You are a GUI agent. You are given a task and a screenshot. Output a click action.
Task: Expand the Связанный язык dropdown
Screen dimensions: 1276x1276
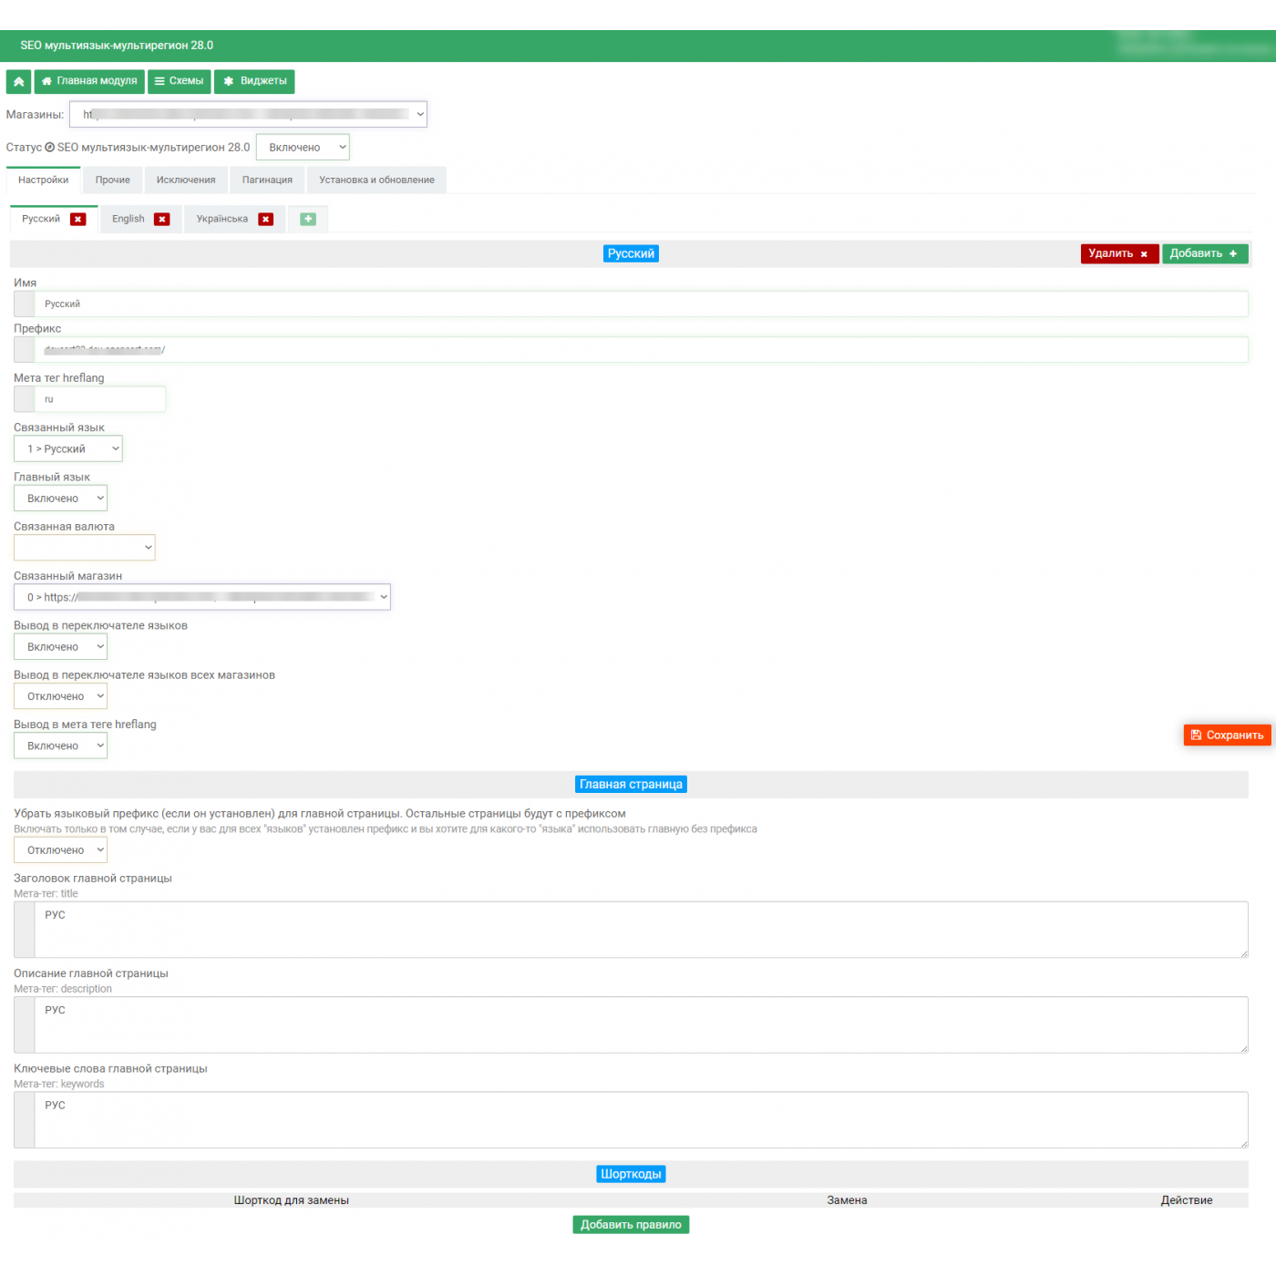[x=67, y=449]
